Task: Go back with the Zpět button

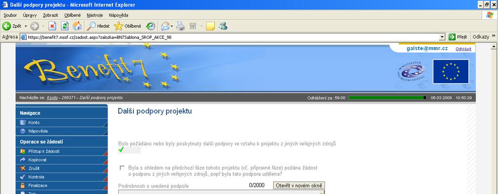Action: tap(12, 26)
